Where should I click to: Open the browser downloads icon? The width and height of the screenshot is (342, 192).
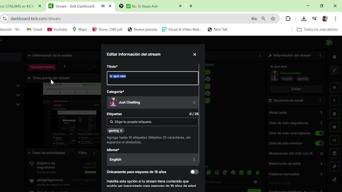304,19
